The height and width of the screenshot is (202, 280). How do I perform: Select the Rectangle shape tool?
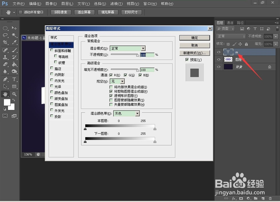14,86
